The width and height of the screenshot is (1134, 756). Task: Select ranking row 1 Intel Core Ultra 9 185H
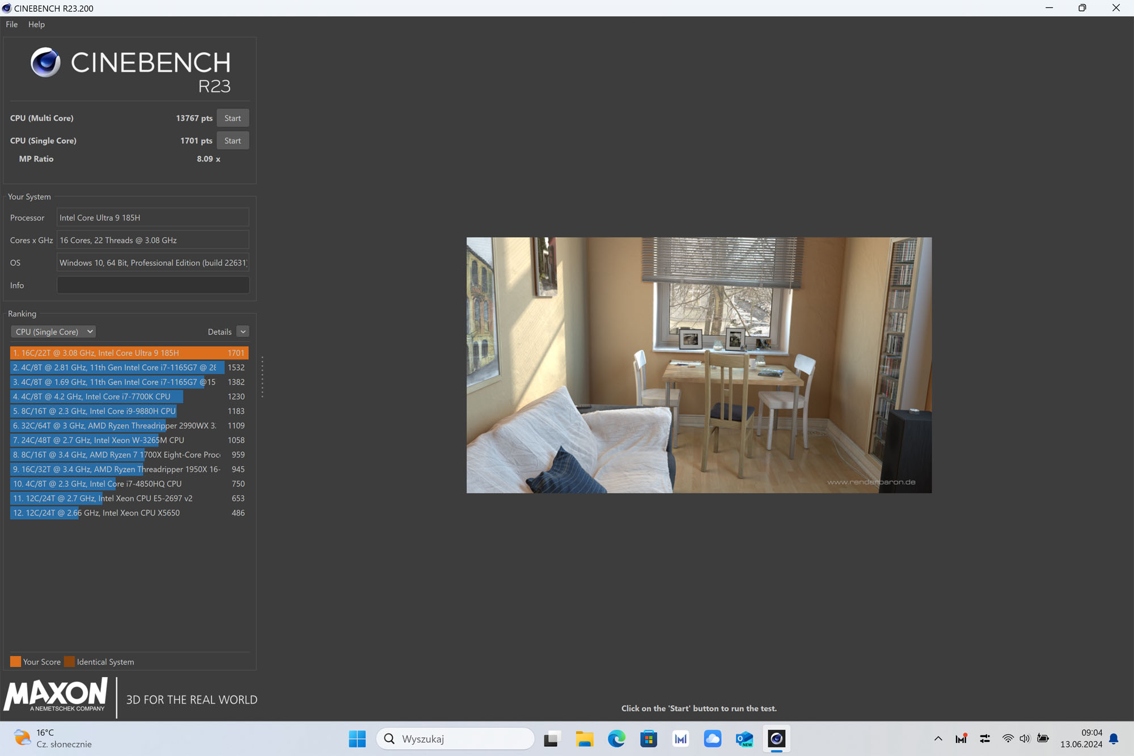[x=129, y=353]
